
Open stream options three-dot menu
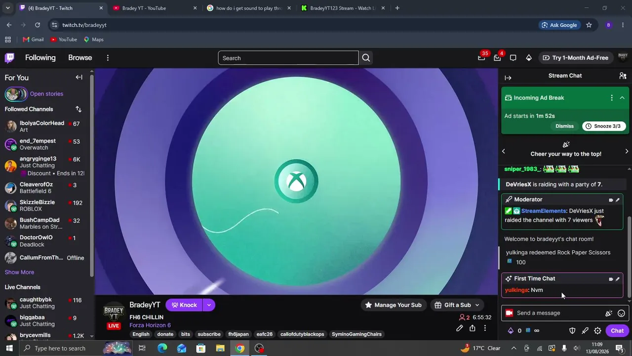click(485, 328)
